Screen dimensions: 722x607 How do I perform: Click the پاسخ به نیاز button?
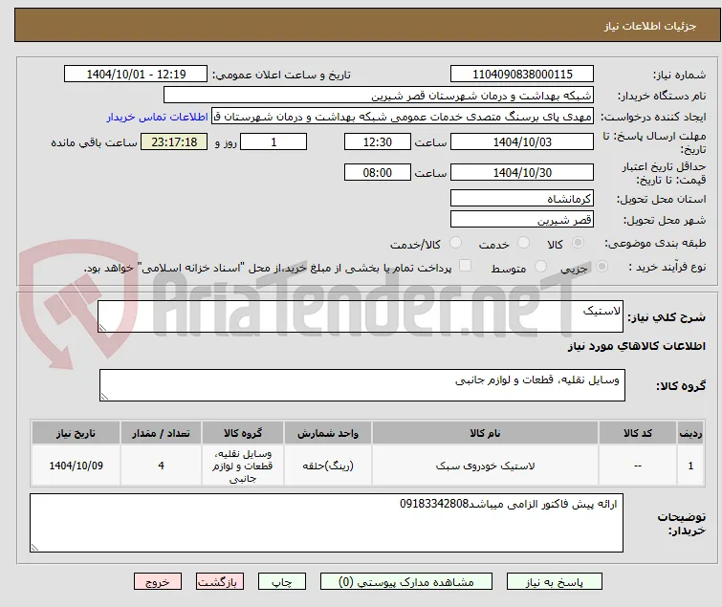pyautogui.click(x=555, y=582)
